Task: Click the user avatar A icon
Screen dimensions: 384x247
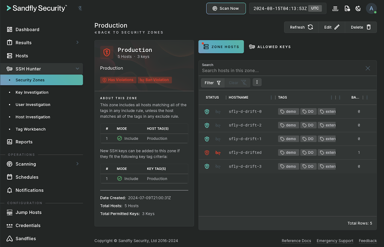Action: (371, 9)
